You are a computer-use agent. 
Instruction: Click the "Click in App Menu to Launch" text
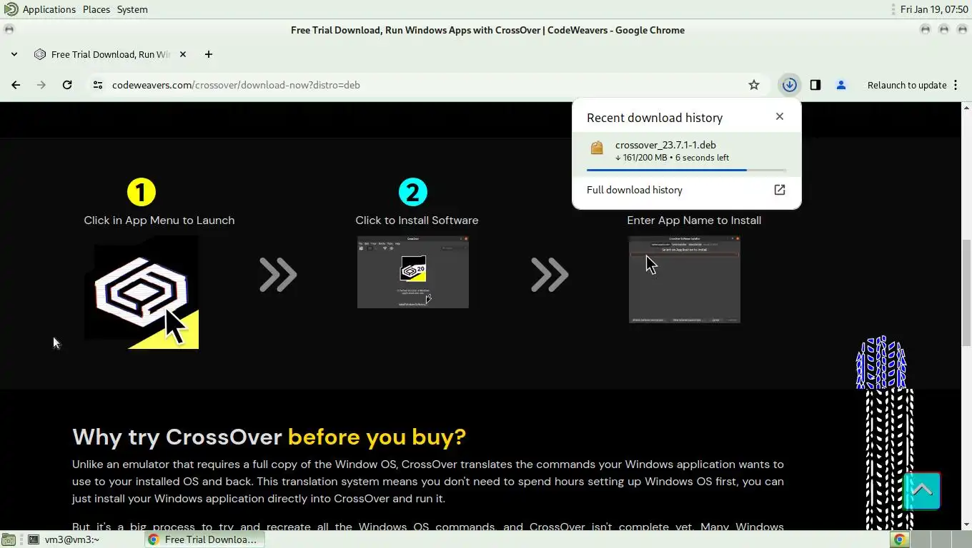click(159, 220)
